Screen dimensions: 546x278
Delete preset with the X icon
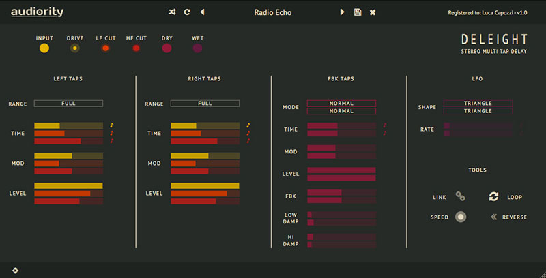tap(373, 12)
